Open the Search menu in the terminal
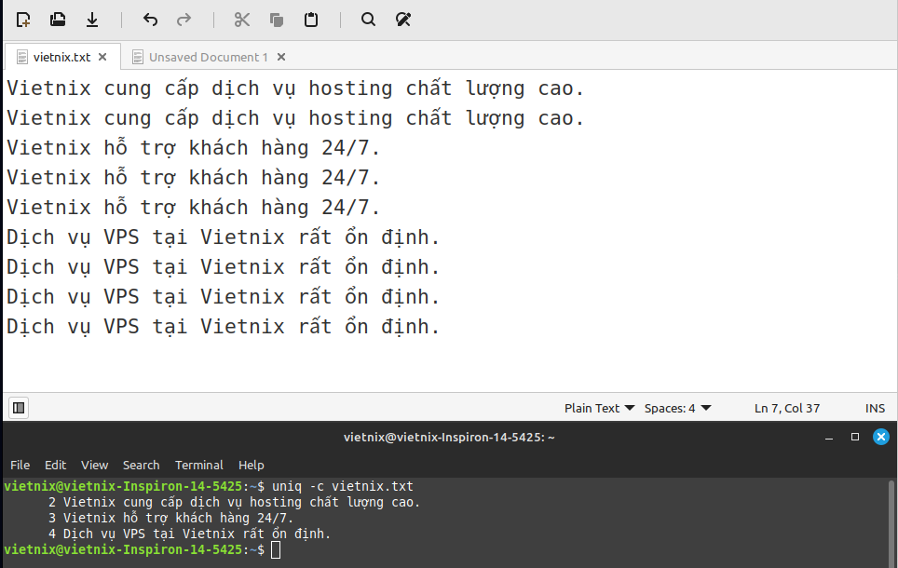The height and width of the screenshot is (568, 898). click(x=141, y=465)
